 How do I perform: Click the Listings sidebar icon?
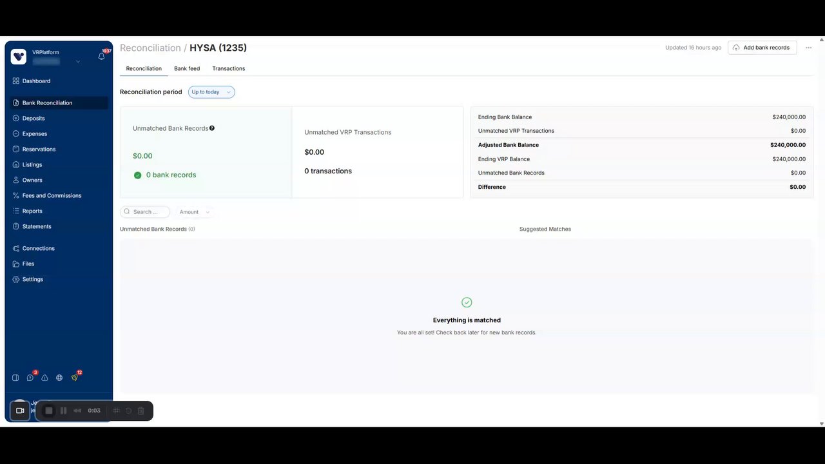(x=16, y=165)
